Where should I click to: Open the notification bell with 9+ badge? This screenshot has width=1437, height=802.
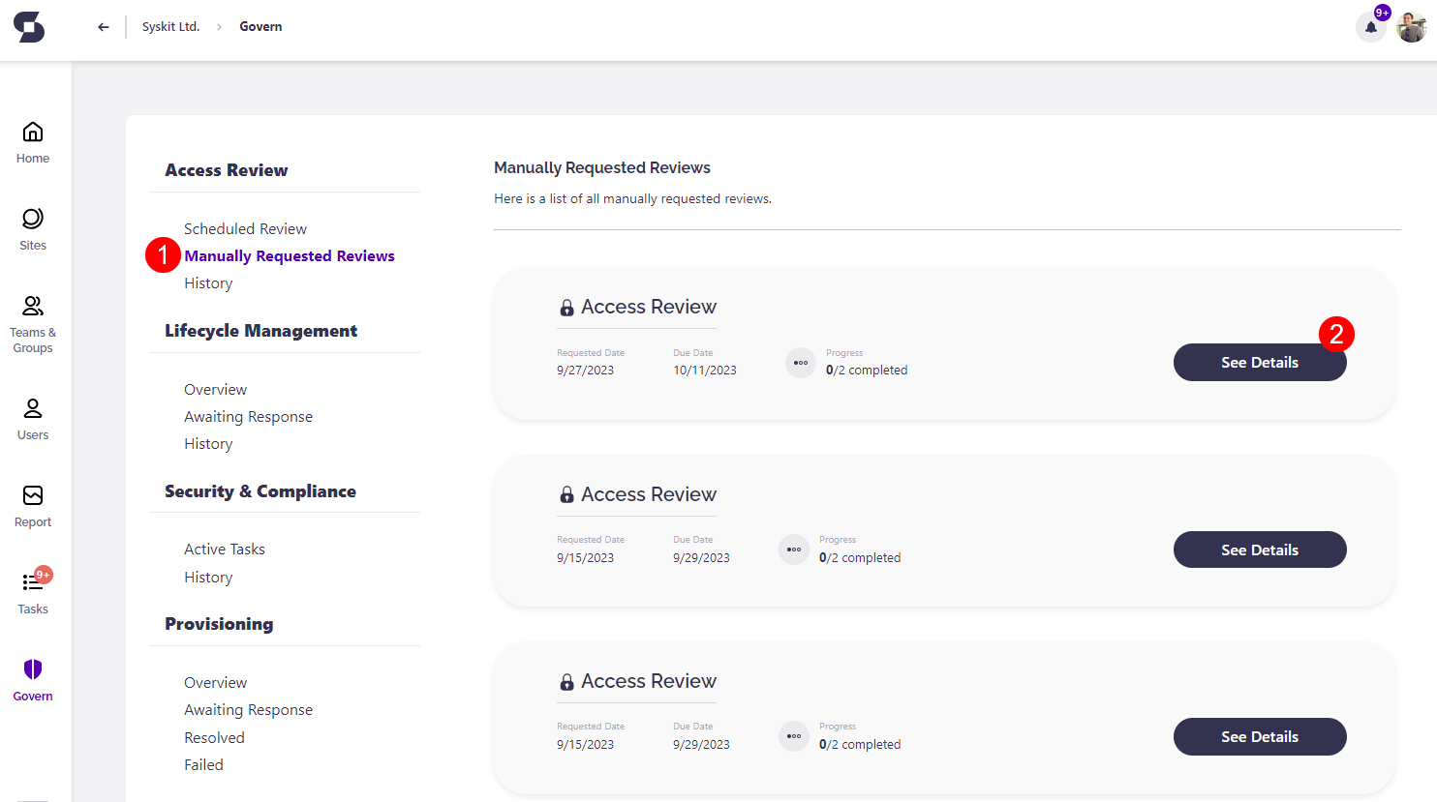[x=1370, y=26]
